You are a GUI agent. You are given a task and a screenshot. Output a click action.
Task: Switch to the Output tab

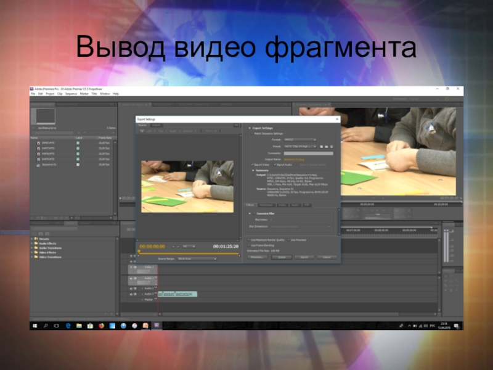pyautogui.click(x=157, y=125)
